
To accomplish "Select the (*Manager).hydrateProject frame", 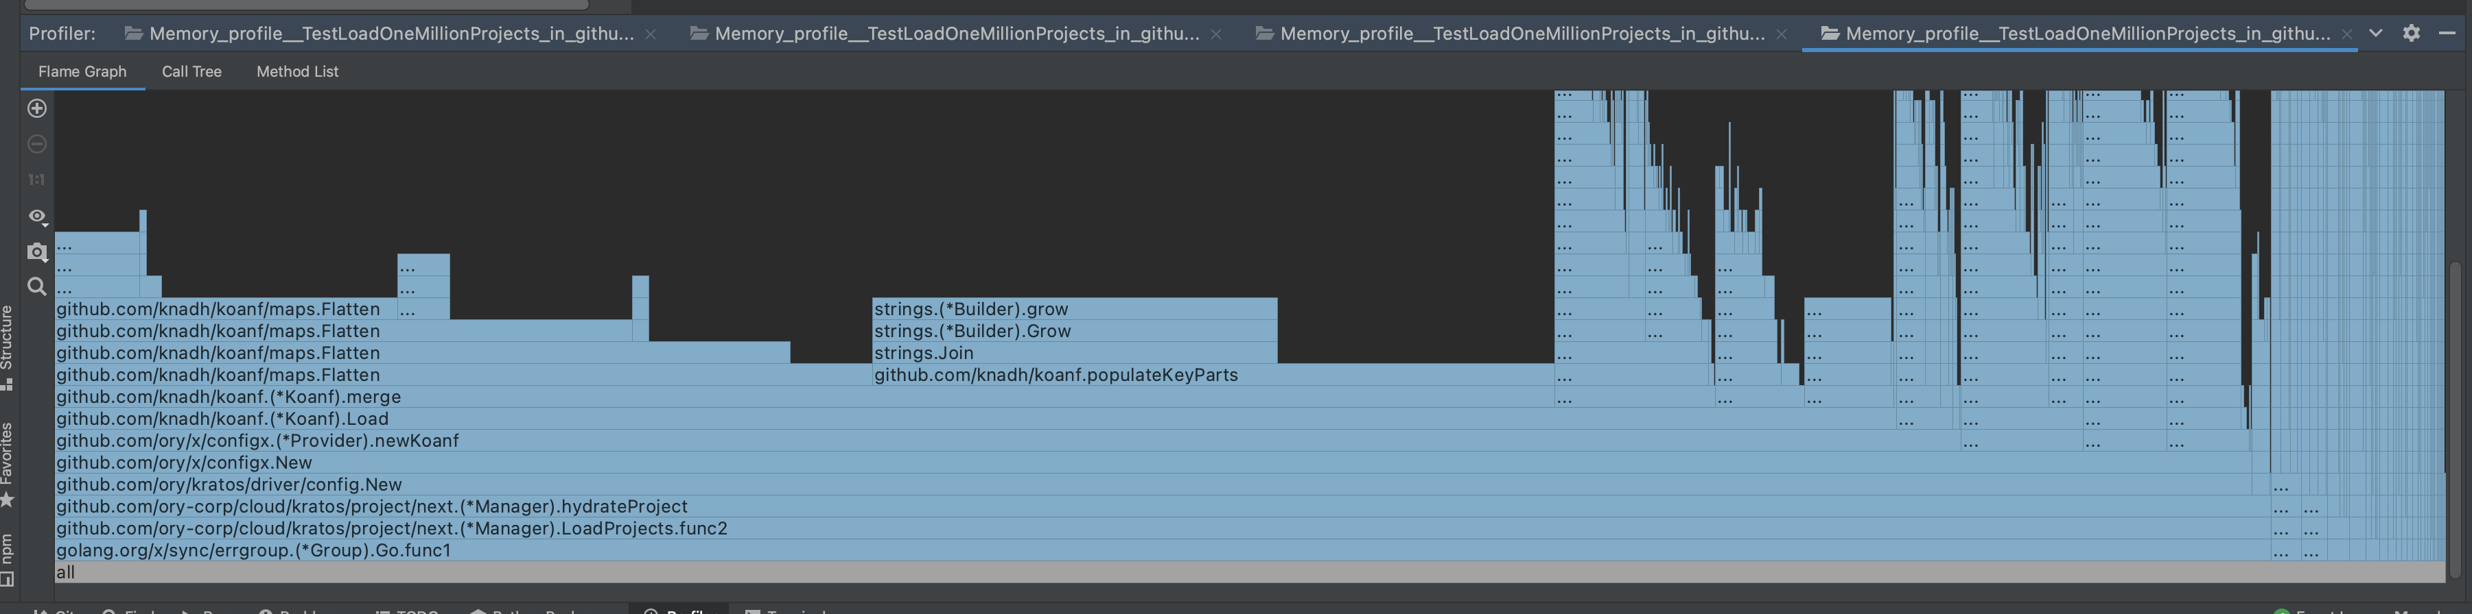I will (x=1161, y=506).
